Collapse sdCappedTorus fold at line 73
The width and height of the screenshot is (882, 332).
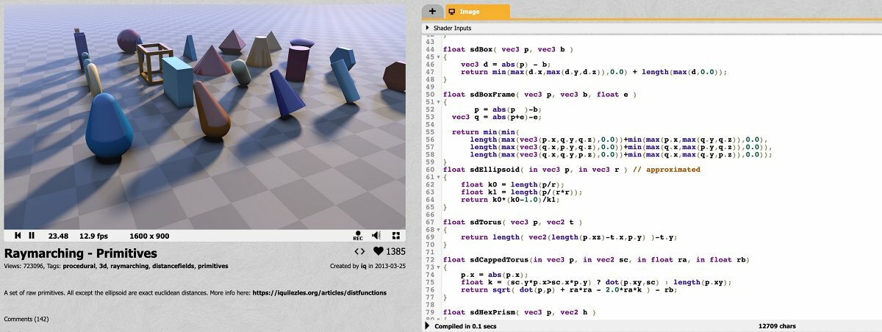point(439,267)
